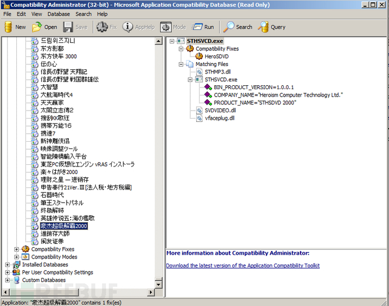Viewport: 389px width, 306px height.
Task: Click the Installed Databases icon
Action: (x=16, y=265)
